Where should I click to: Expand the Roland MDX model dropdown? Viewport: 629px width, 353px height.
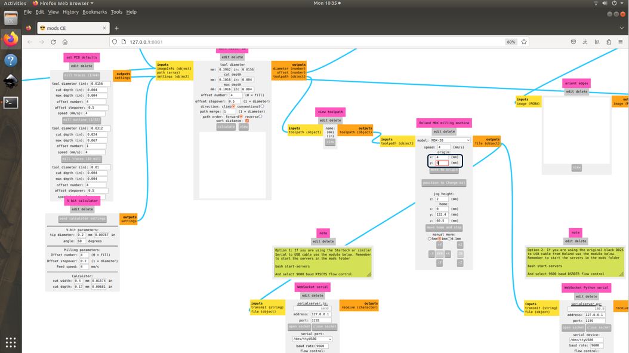click(x=450, y=140)
